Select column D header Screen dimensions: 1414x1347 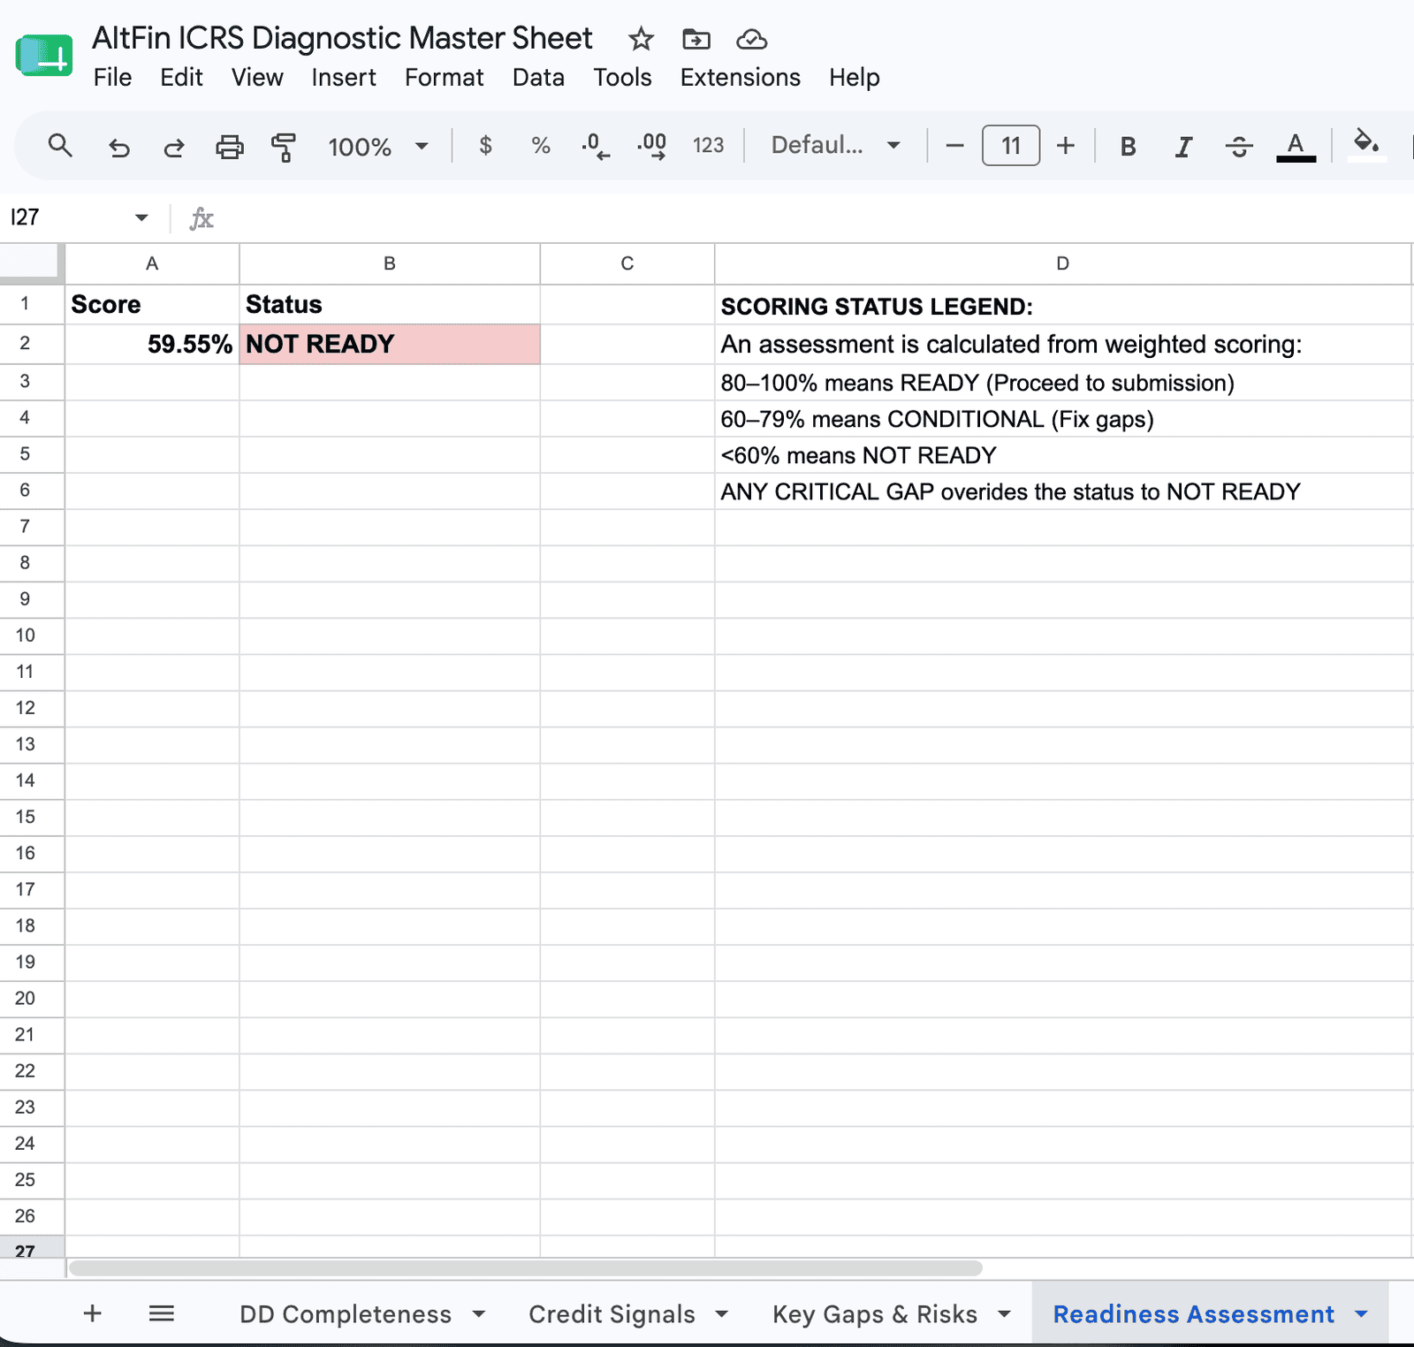1063,263
